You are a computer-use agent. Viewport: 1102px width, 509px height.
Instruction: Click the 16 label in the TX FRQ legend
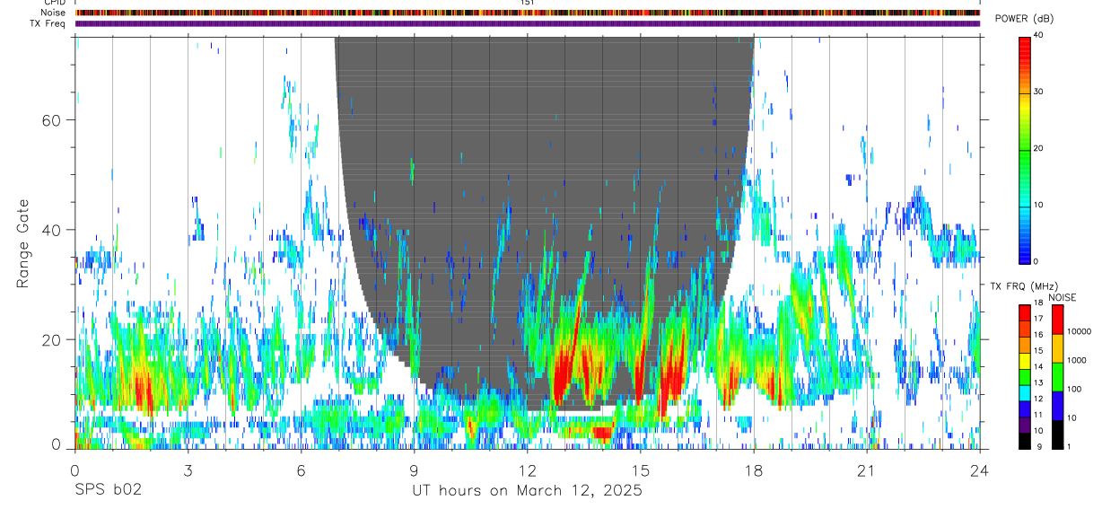coord(1038,335)
